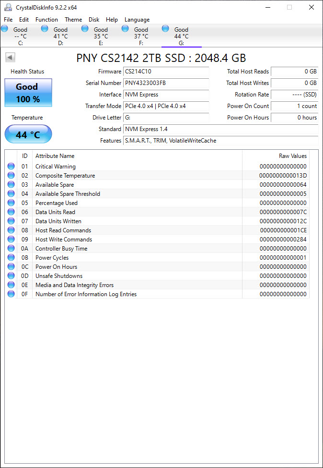The width and height of the screenshot is (323, 468).
Task: Switch to the F: disk tab at 37 °C
Action: pyautogui.click(x=141, y=36)
